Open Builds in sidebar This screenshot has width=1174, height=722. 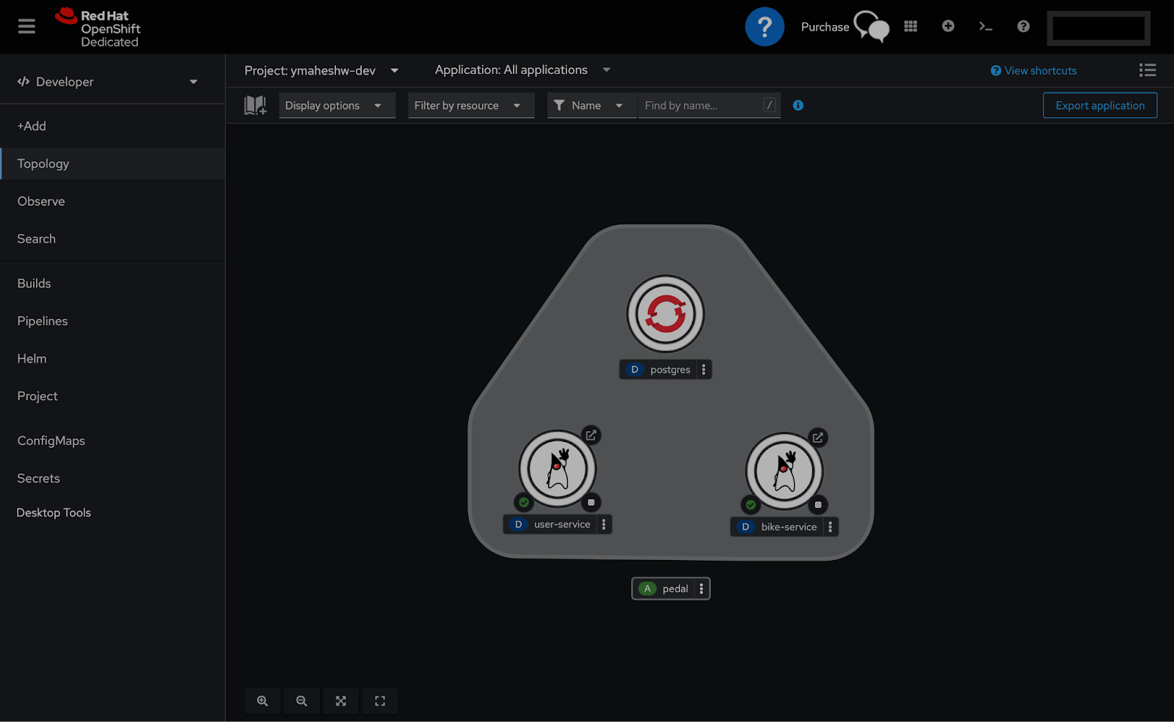pyautogui.click(x=112, y=283)
